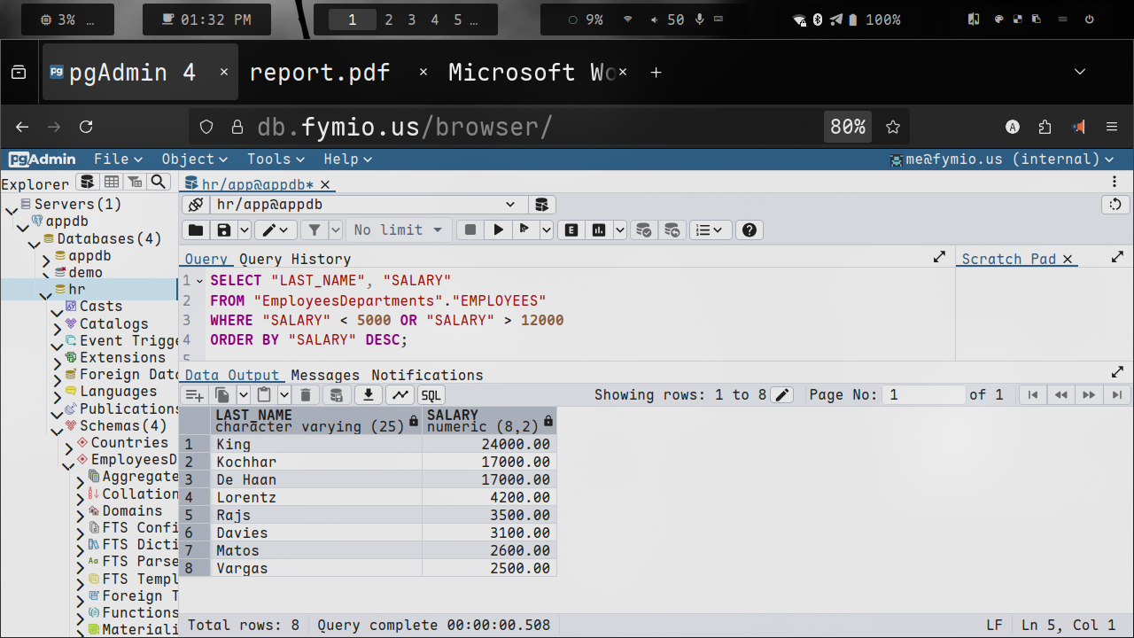The width and height of the screenshot is (1134, 638).
Task: Open the Tools menu
Action: point(276,159)
